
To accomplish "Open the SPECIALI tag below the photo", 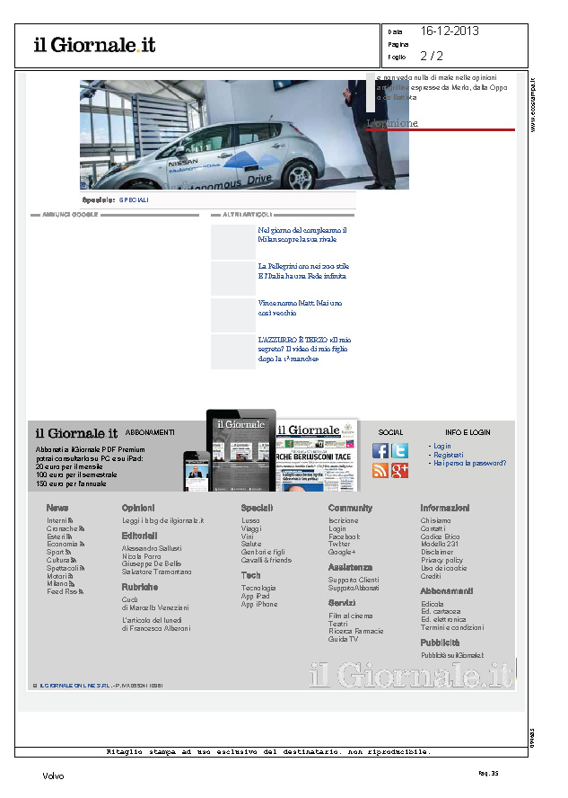I will 134,199.
